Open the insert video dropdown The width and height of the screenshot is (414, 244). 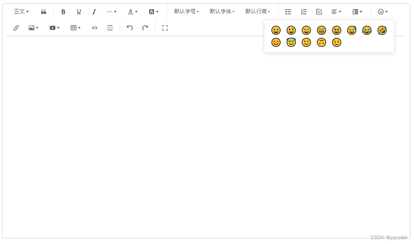(55, 28)
